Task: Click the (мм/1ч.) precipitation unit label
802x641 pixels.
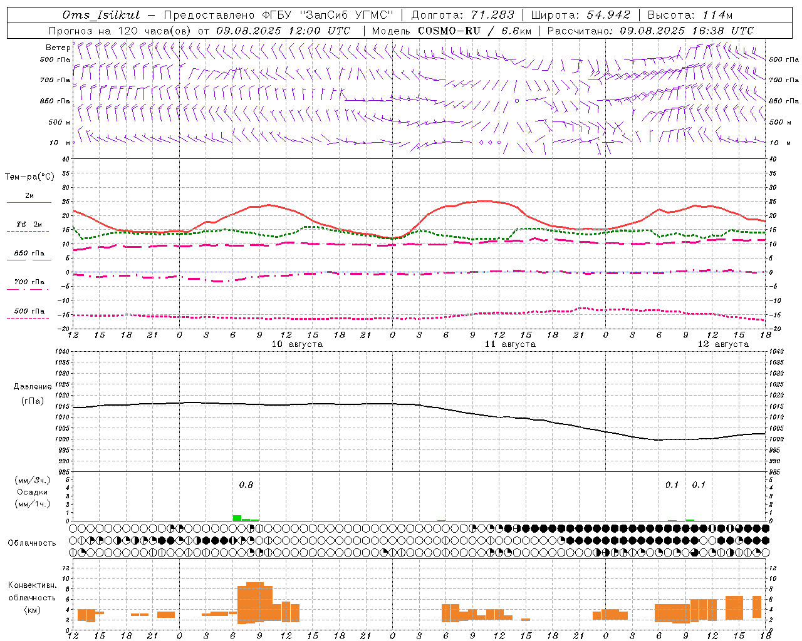Action: (33, 504)
